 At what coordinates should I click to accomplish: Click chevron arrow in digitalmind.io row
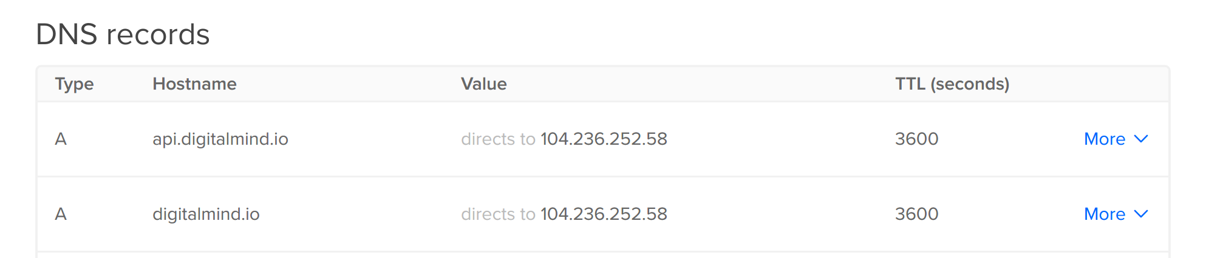click(1141, 214)
